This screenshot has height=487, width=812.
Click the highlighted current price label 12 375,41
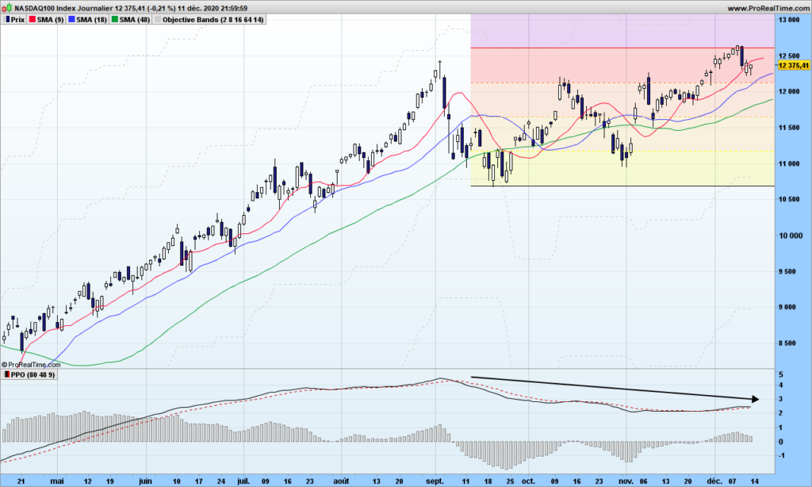click(793, 65)
